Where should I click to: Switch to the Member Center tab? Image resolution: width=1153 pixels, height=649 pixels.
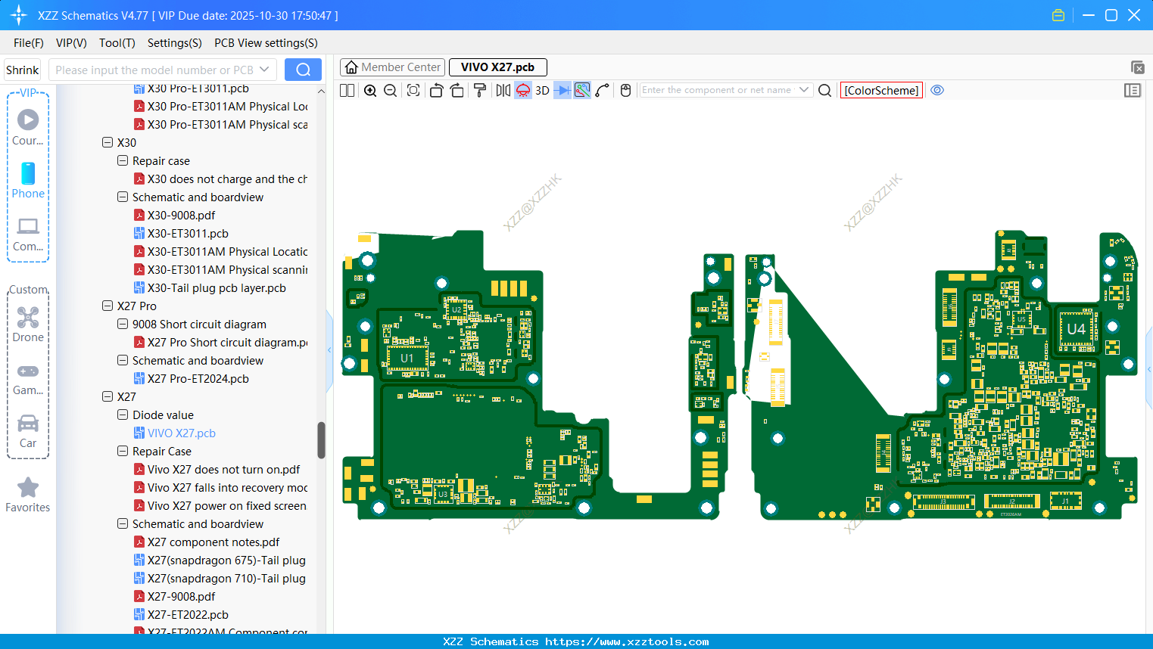[x=393, y=67]
